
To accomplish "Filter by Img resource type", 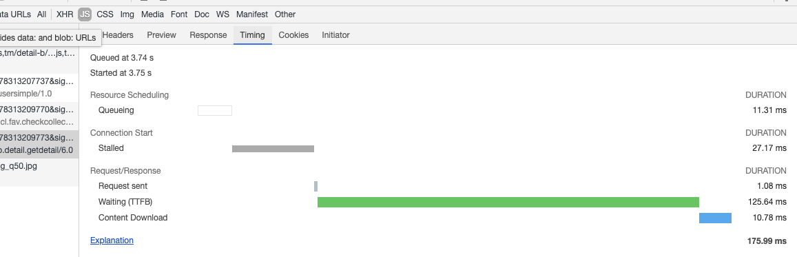I will click(127, 14).
